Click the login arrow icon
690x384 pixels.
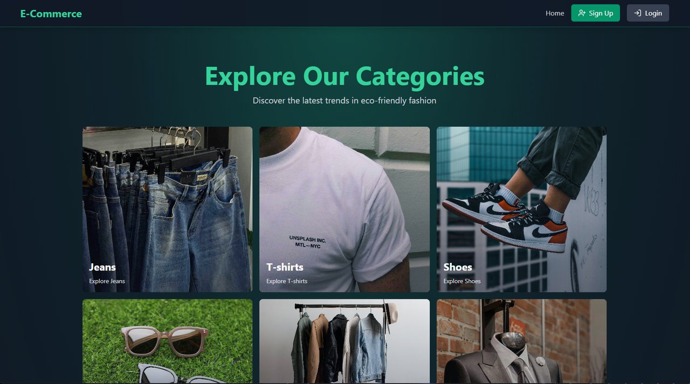point(637,13)
